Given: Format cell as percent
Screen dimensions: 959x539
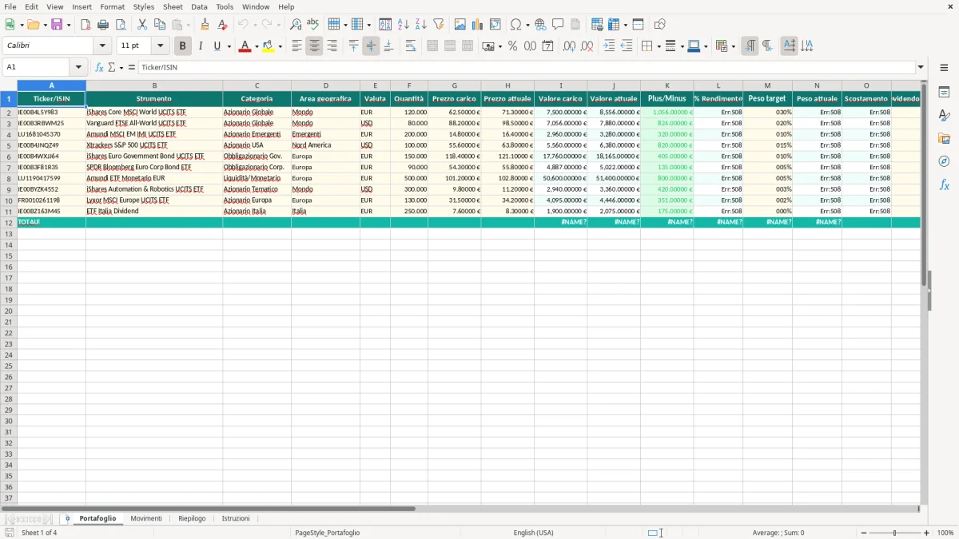Looking at the screenshot, I should 512,46.
